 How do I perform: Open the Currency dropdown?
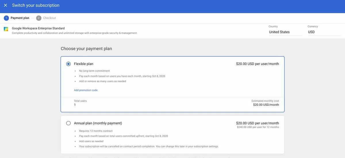point(324,32)
